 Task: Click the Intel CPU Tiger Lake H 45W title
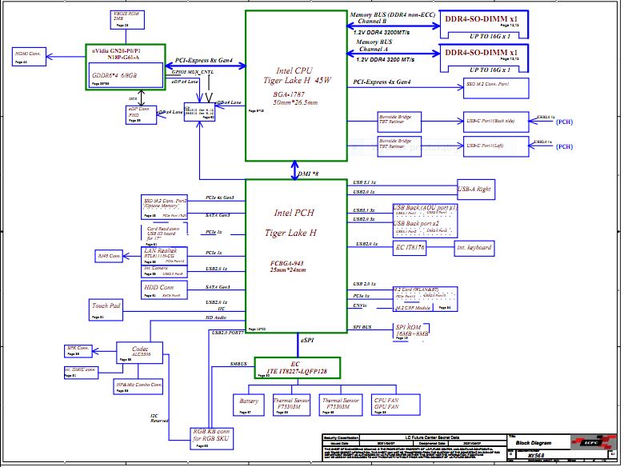(x=297, y=76)
